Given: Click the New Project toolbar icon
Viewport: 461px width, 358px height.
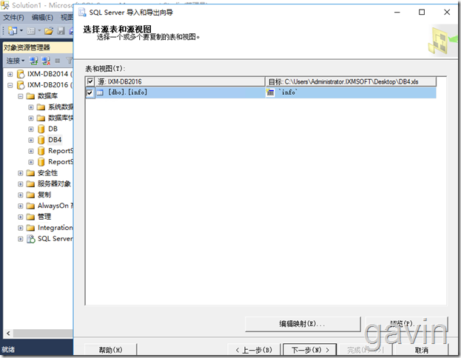Looking at the screenshot, I should [x=13, y=30].
